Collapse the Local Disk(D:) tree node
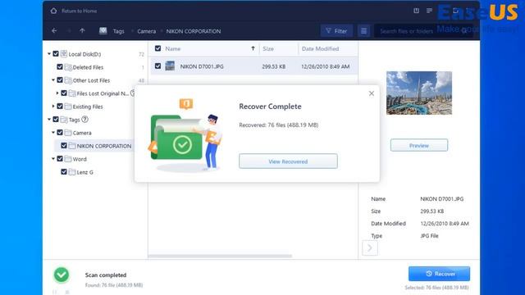Image resolution: width=525 pixels, height=295 pixels. point(49,53)
